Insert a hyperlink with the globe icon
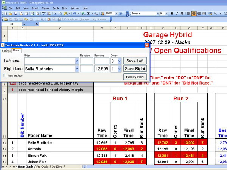Screen dimensions: 227x170 coord(83,14)
